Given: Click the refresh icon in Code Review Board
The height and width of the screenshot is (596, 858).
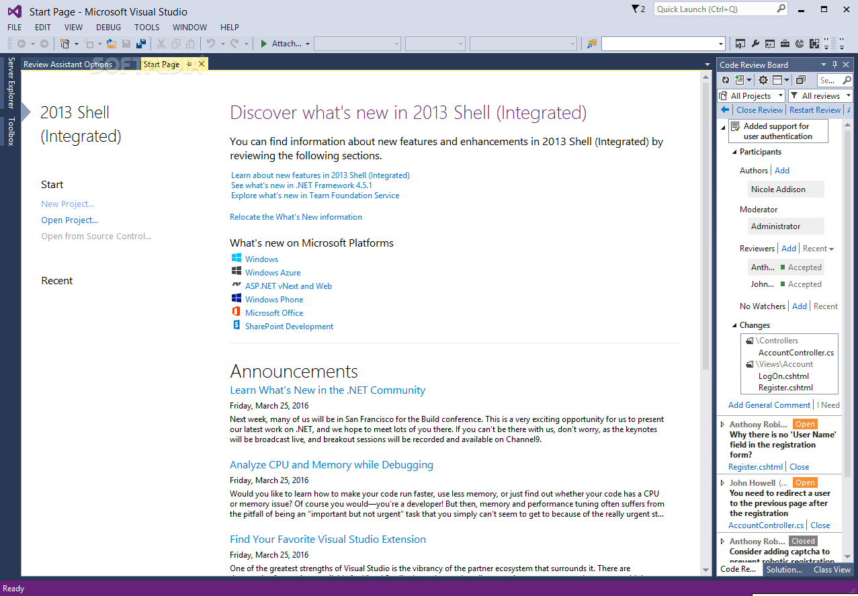Looking at the screenshot, I should coord(726,80).
